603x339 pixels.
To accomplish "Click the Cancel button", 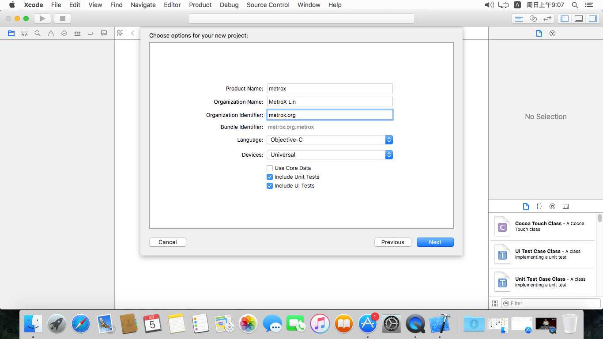I will pyautogui.click(x=168, y=242).
